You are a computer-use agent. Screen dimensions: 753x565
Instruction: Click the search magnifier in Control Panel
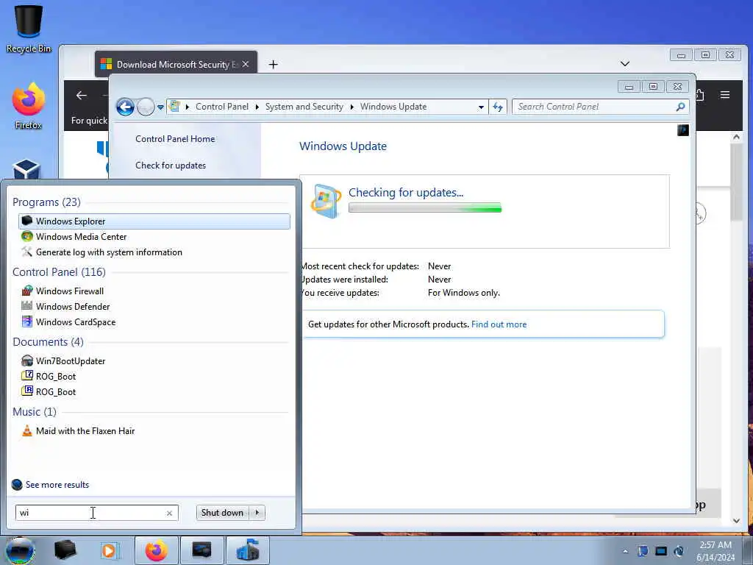[680, 107]
